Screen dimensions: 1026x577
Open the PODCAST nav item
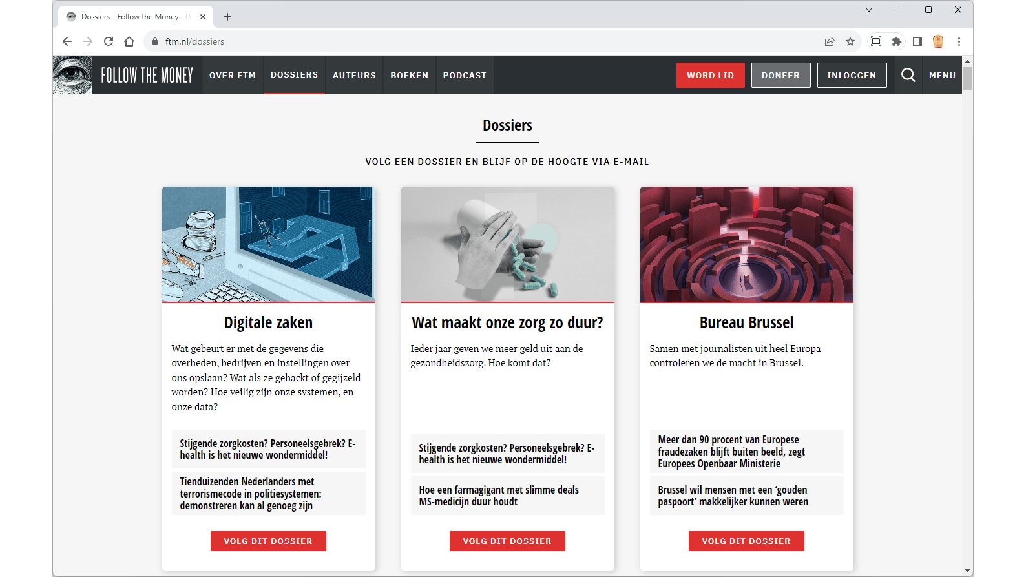pyautogui.click(x=465, y=75)
